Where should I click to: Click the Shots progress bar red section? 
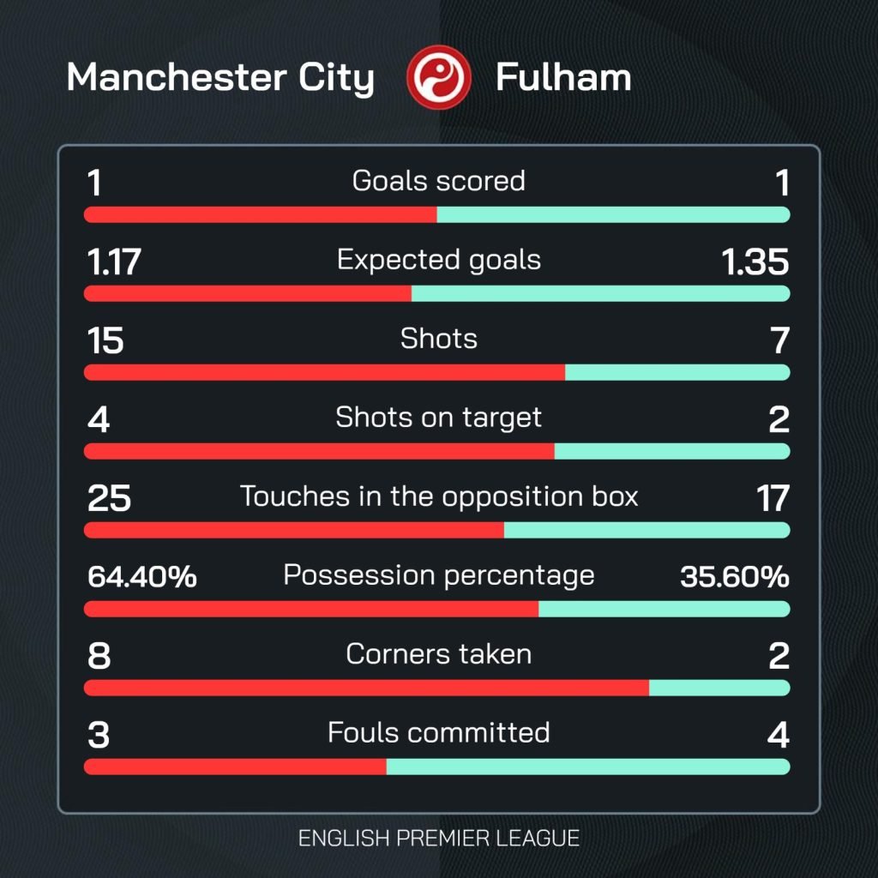324,372
